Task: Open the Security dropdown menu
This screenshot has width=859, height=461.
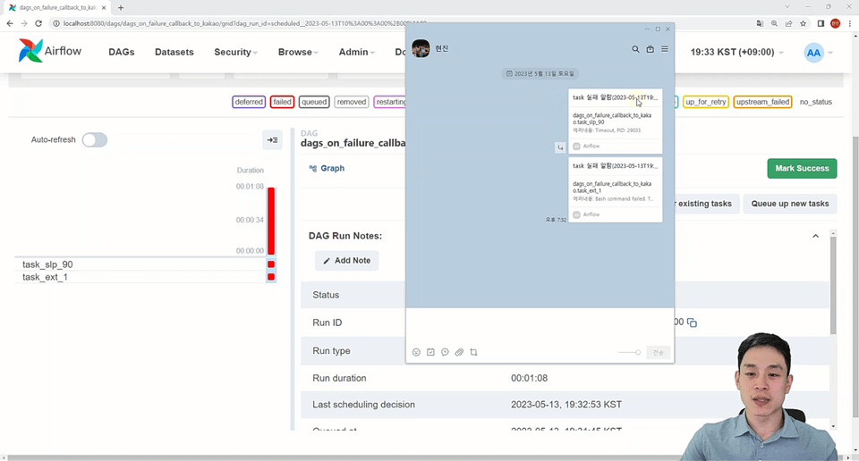Action: pos(235,52)
